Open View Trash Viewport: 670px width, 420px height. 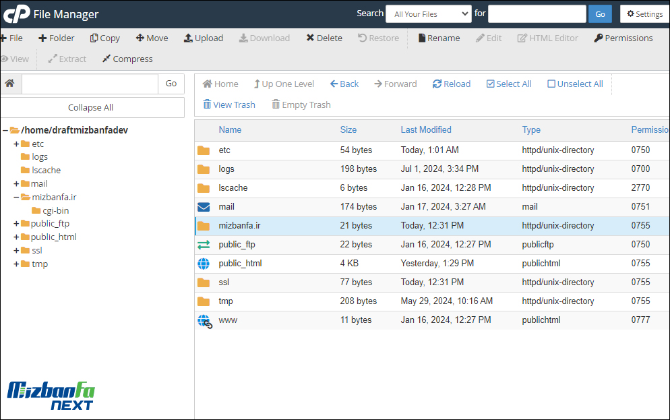pos(229,104)
